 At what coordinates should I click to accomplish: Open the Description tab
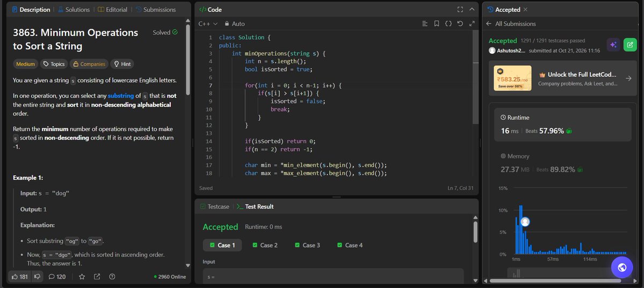click(x=31, y=10)
